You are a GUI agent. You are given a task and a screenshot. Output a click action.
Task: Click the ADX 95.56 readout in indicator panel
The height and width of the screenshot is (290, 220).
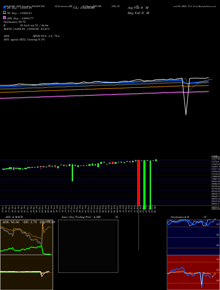11,222
